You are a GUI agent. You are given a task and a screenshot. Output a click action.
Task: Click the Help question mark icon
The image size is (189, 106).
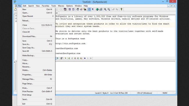point(121,9)
